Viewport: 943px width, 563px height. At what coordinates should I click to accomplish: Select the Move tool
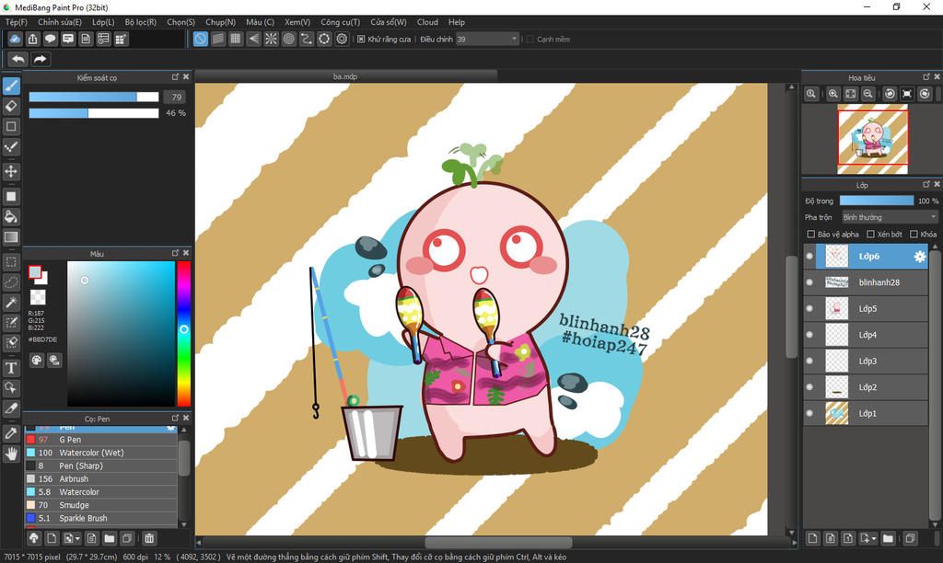(11, 171)
